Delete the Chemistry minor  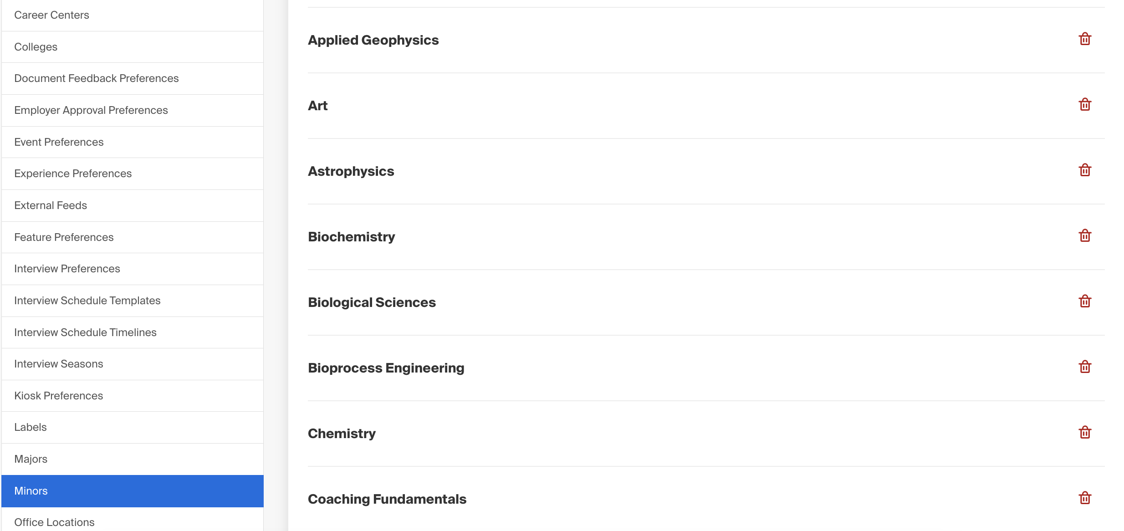tap(1085, 433)
